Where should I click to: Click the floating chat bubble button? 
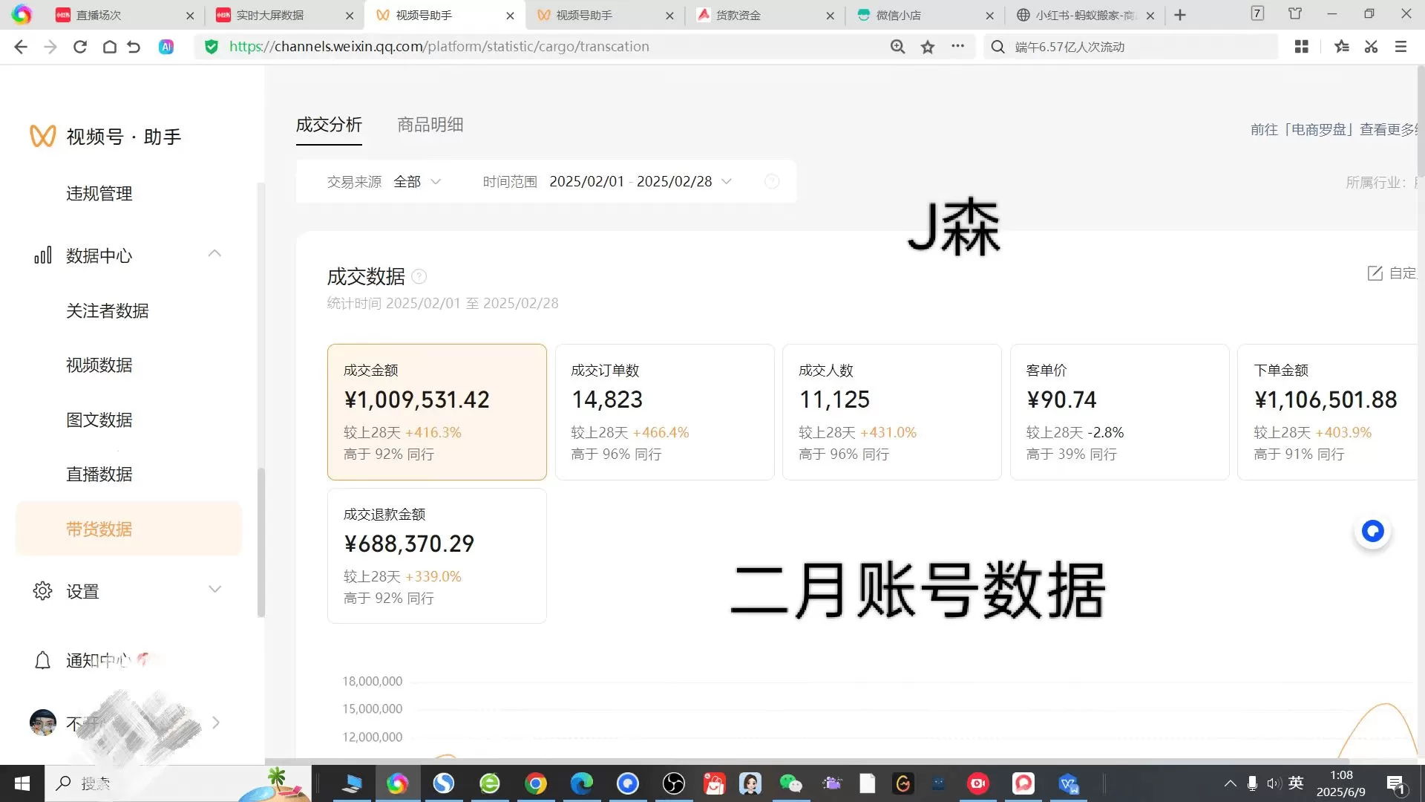coord(1372,531)
